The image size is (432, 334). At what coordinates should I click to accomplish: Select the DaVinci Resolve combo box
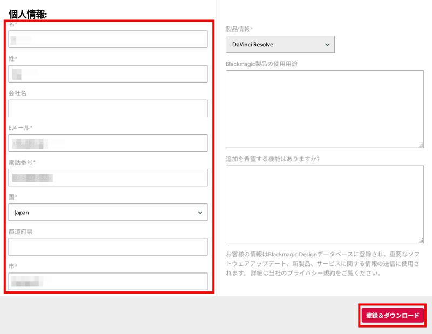(280, 44)
